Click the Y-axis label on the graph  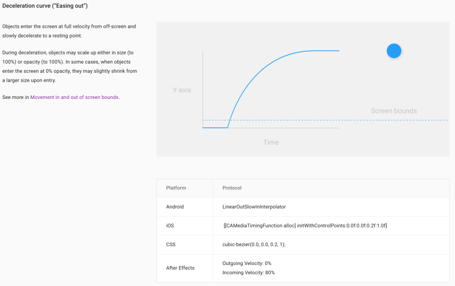tap(182, 90)
